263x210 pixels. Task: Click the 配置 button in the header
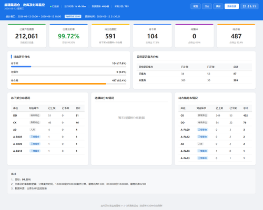pyautogui.click(x=196, y=6)
